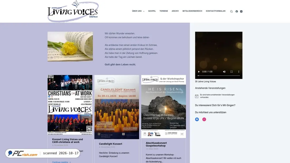Click the pink Instagram icon in sidebar
290x163 pixels.
(204, 119)
